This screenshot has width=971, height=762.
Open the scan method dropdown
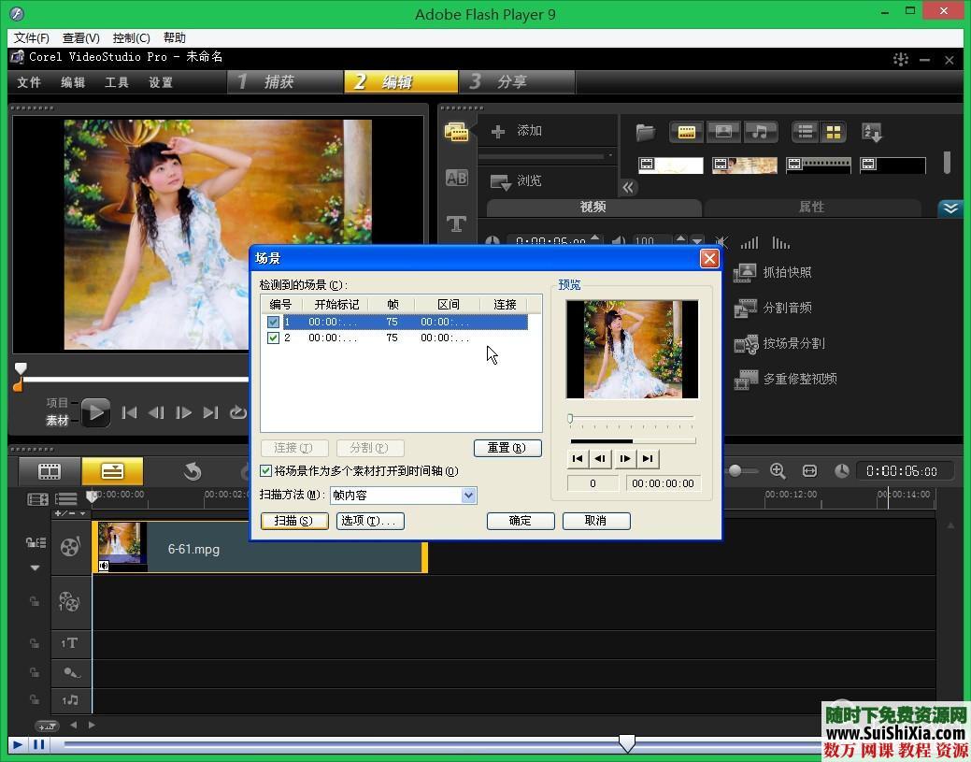click(469, 496)
